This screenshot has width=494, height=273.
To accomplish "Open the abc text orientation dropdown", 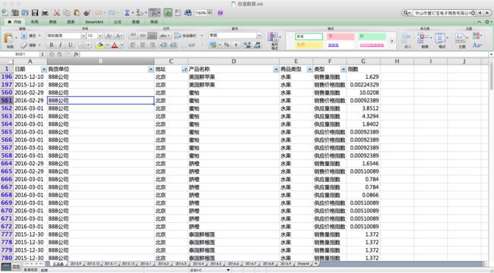I will click(165, 36).
